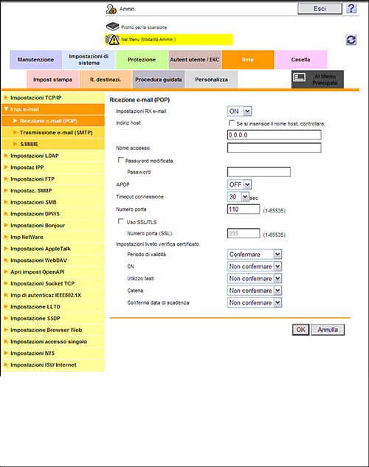Click the Annulla button
This screenshot has width=369, height=467.
[328, 330]
